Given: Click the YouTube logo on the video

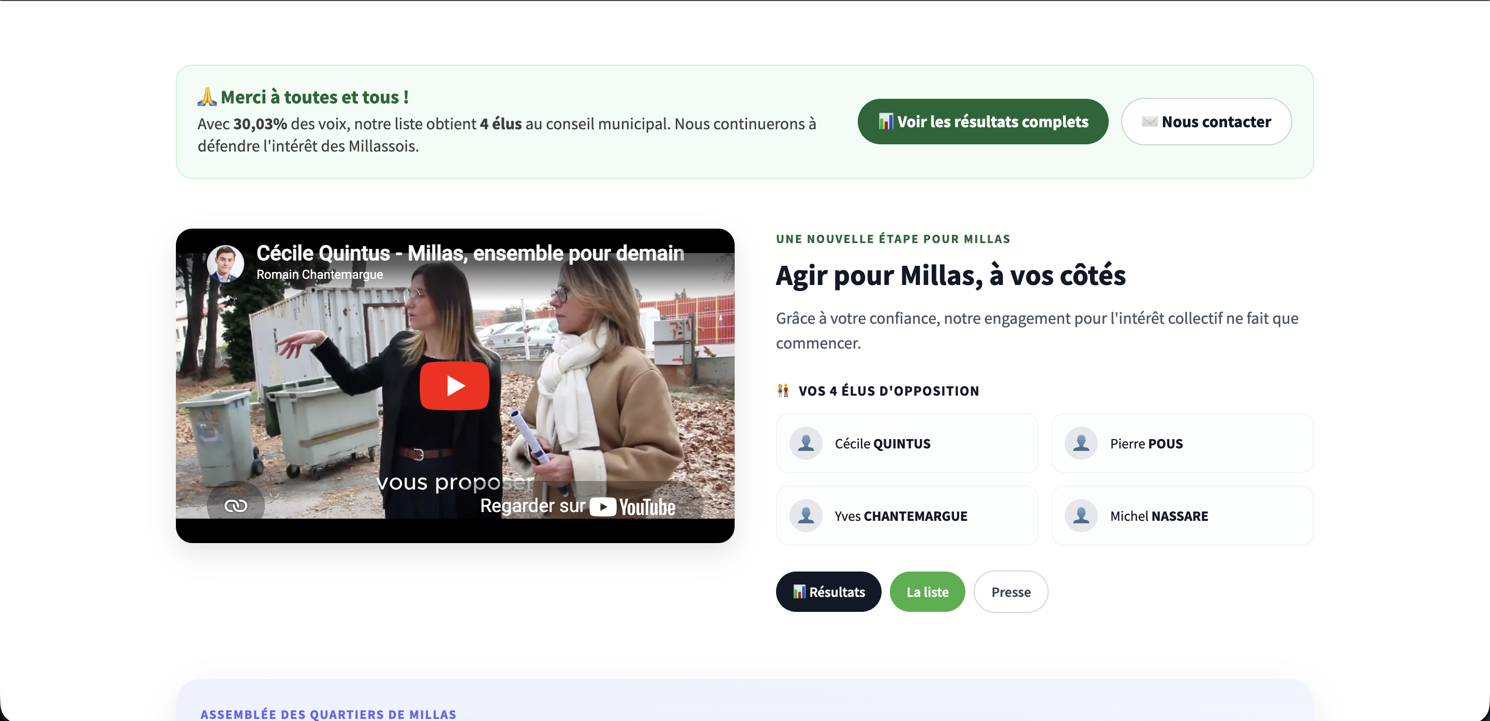Looking at the screenshot, I should [633, 506].
